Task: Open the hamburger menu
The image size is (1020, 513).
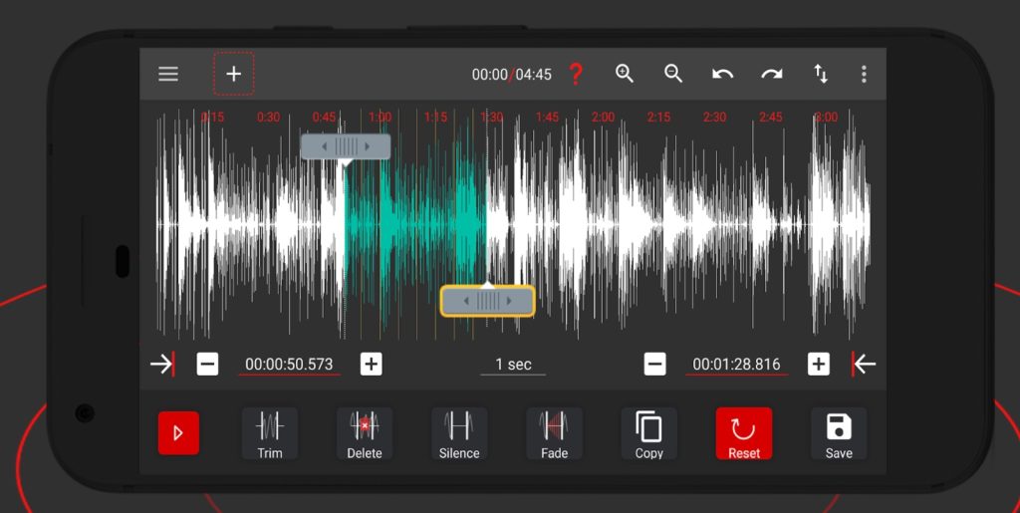Action: pyautogui.click(x=167, y=74)
